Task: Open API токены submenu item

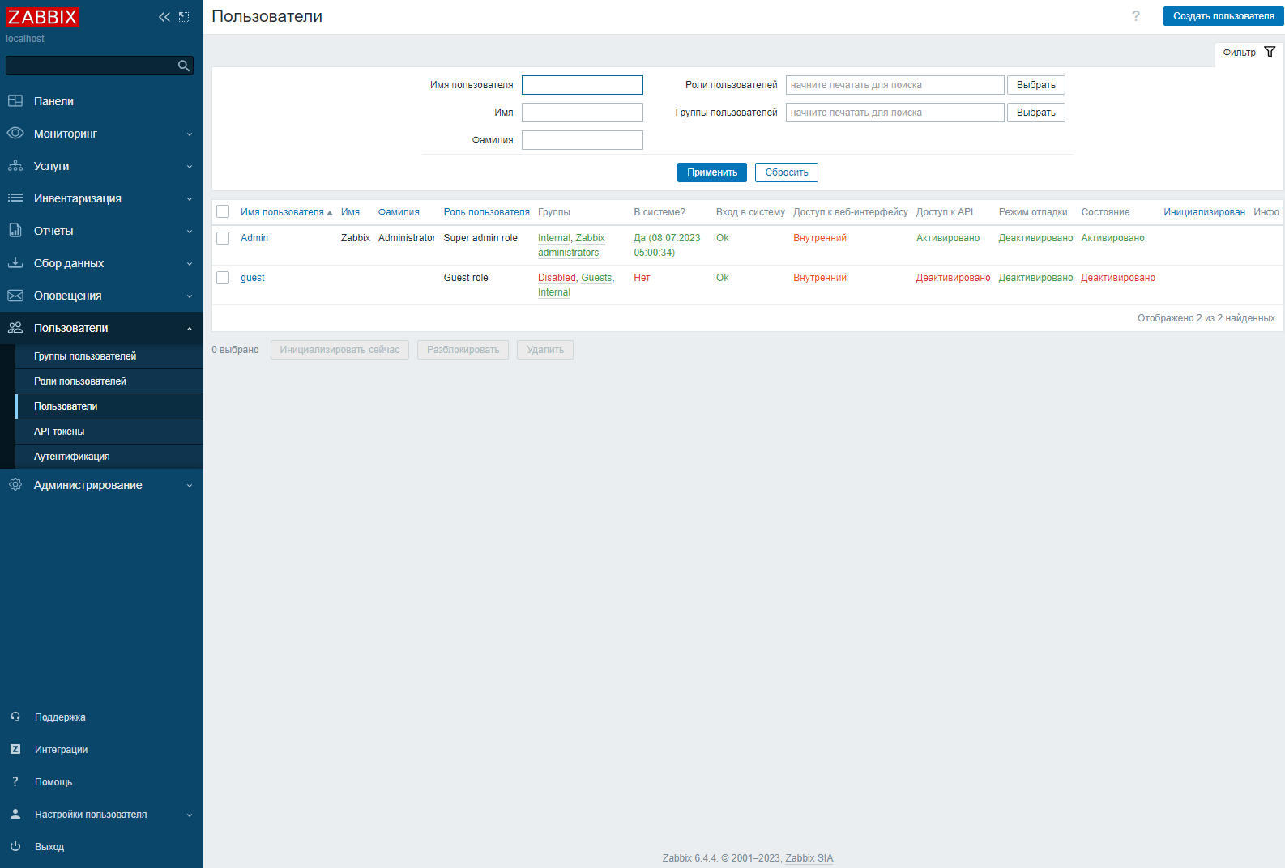Action: coord(59,432)
